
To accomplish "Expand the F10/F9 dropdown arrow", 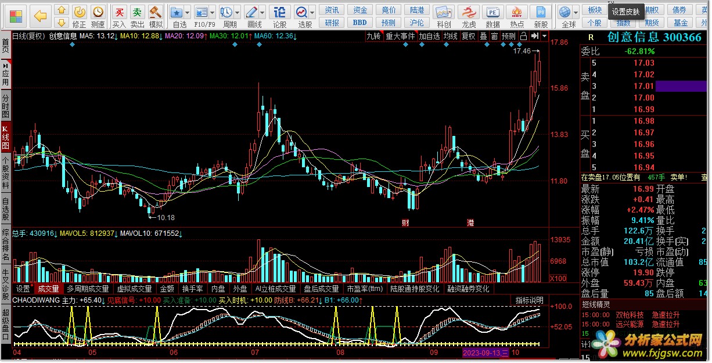I will 213,12.
